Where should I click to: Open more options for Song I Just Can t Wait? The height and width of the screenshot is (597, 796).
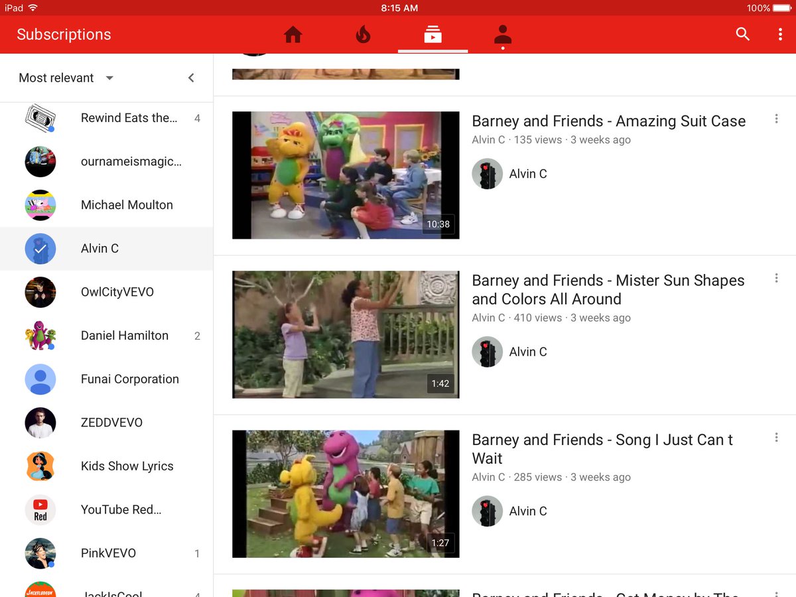click(776, 437)
